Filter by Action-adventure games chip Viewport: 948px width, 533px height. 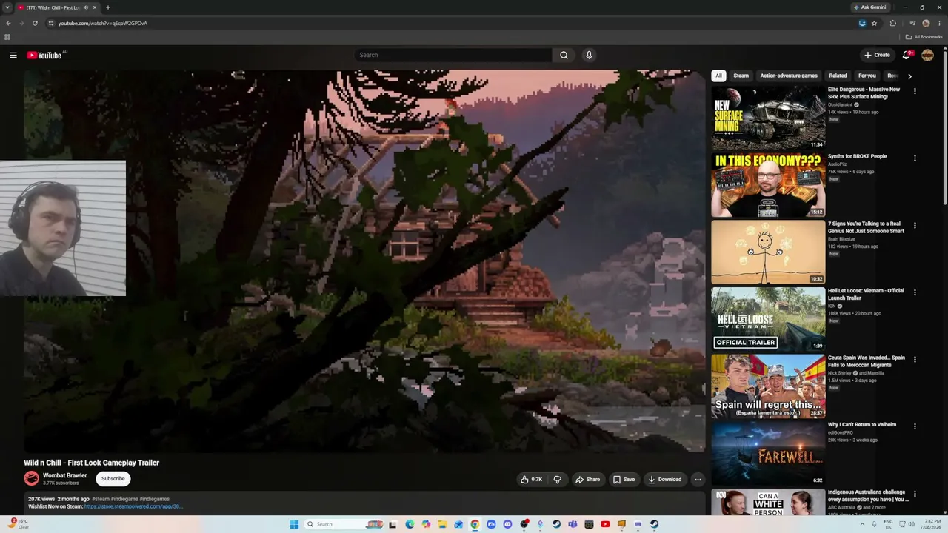coord(789,76)
